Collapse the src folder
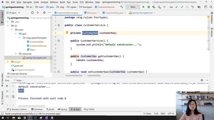The height and width of the screenshot is (120, 214). pos(8,26)
